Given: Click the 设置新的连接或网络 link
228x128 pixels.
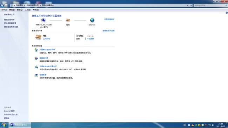Looking at the screenshot, I should tap(47, 50).
